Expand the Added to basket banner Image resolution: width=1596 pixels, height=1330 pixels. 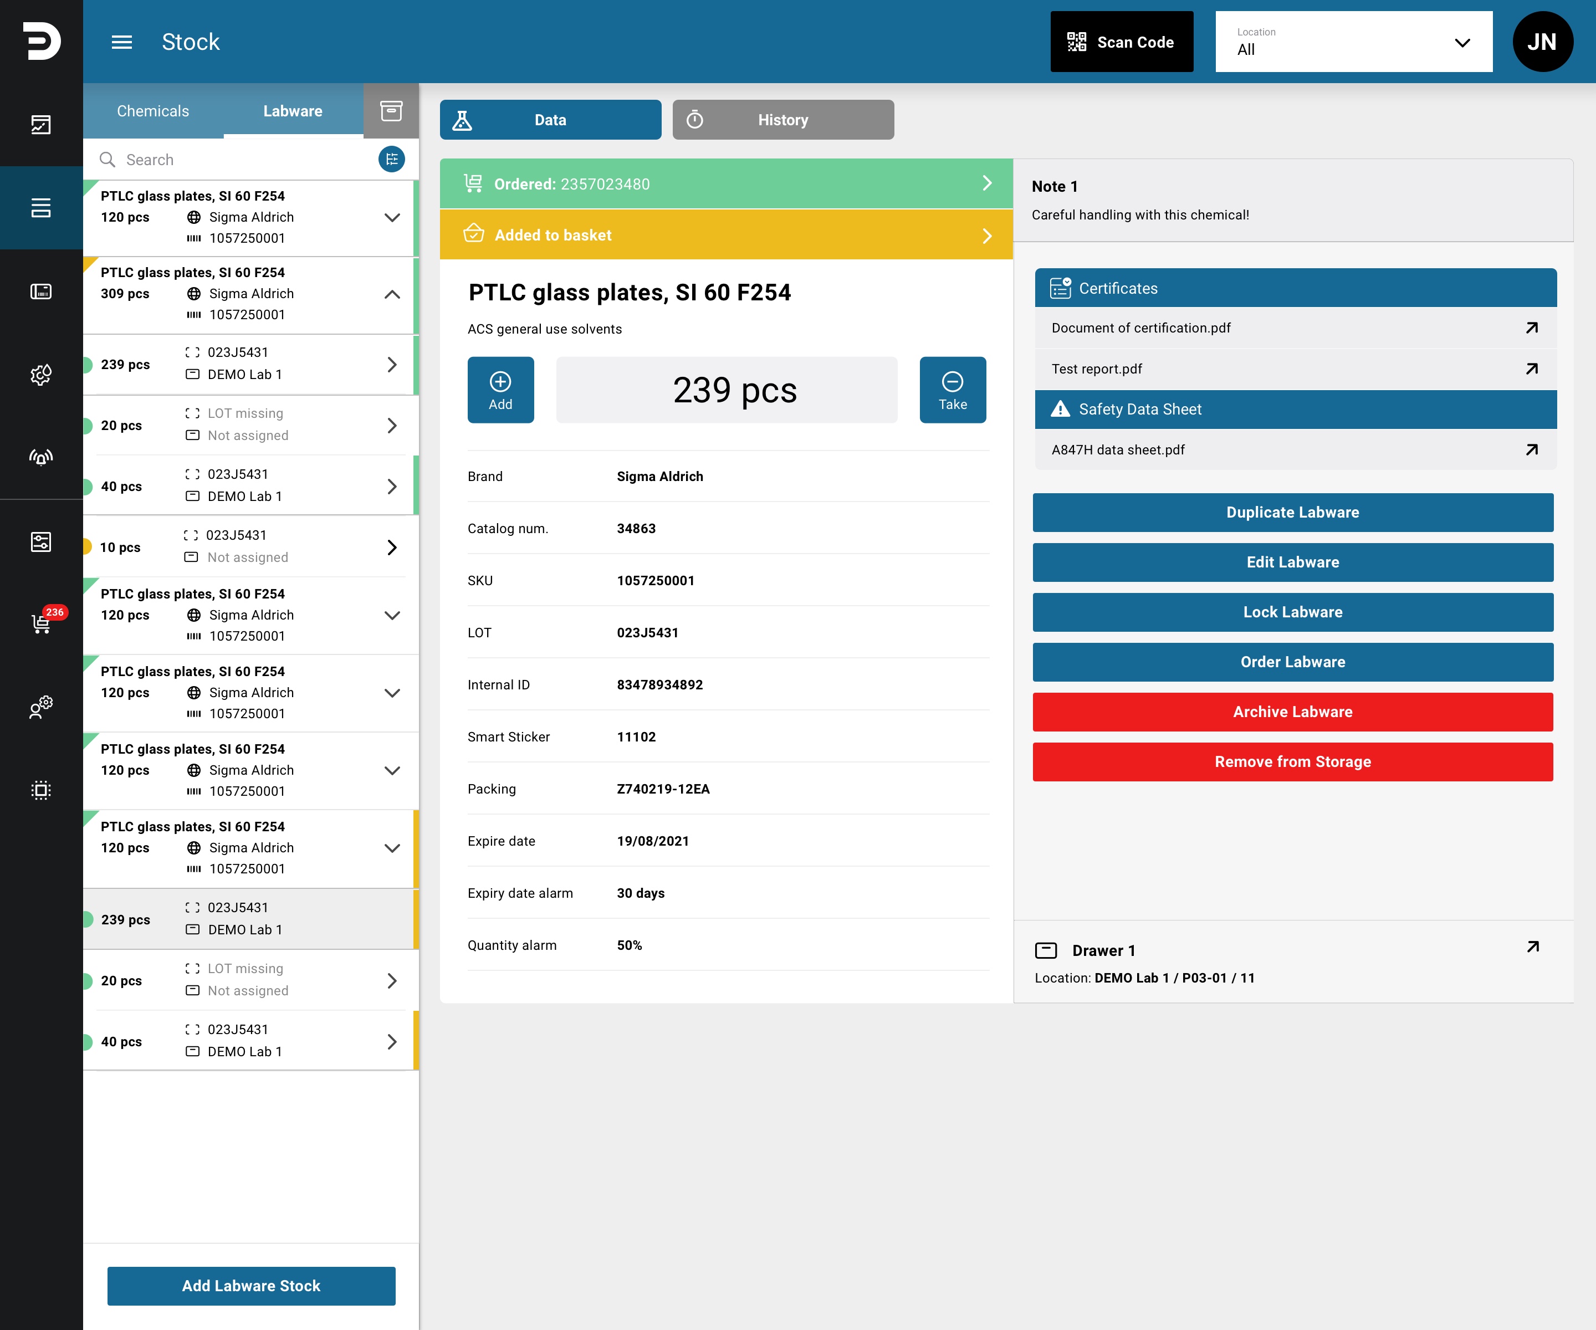tap(726, 235)
